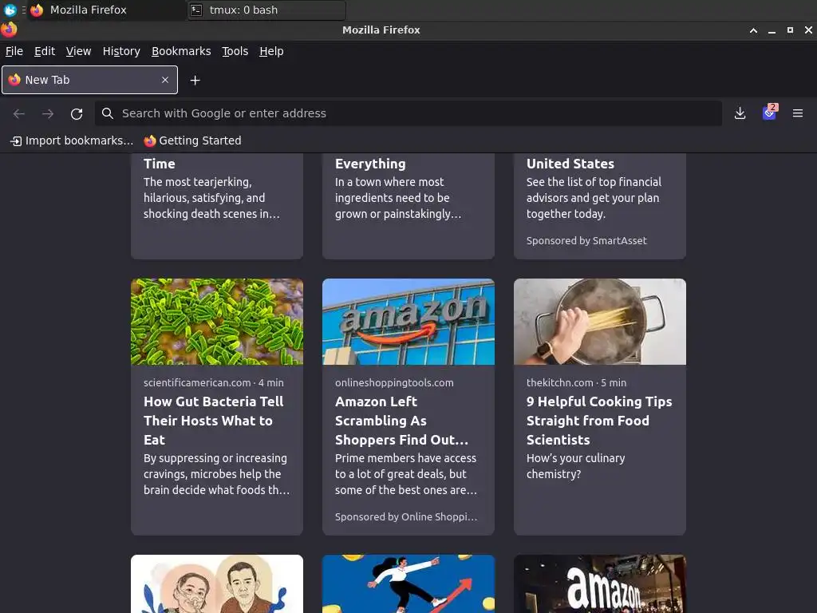
Task: Click Sponsored by Online Shoppi… label
Action: pos(406,517)
